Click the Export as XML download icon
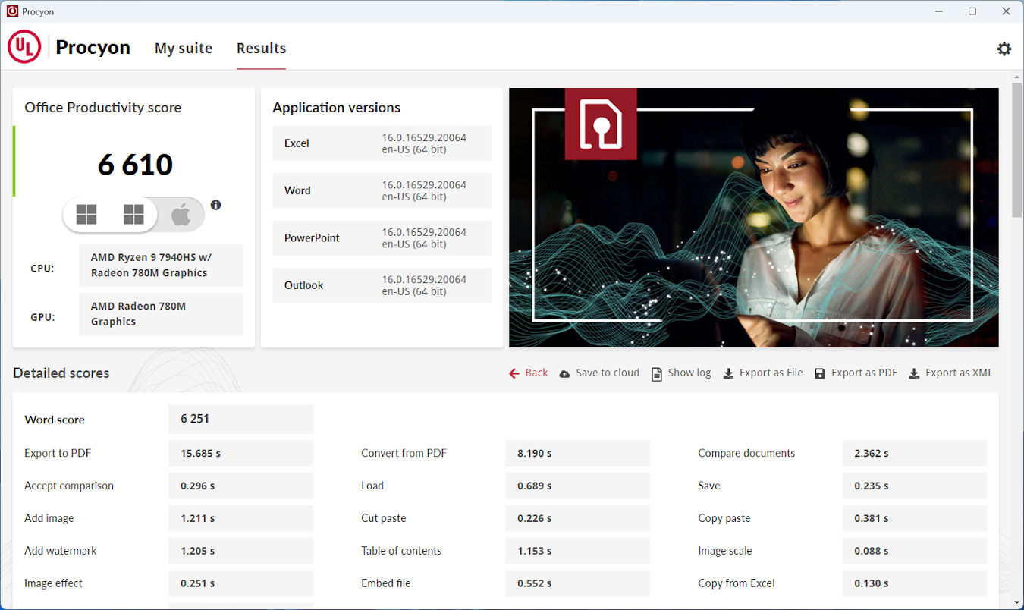The width and height of the screenshot is (1024, 610). [x=914, y=373]
